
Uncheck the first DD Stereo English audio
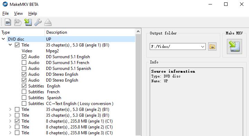click(x=24, y=74)
